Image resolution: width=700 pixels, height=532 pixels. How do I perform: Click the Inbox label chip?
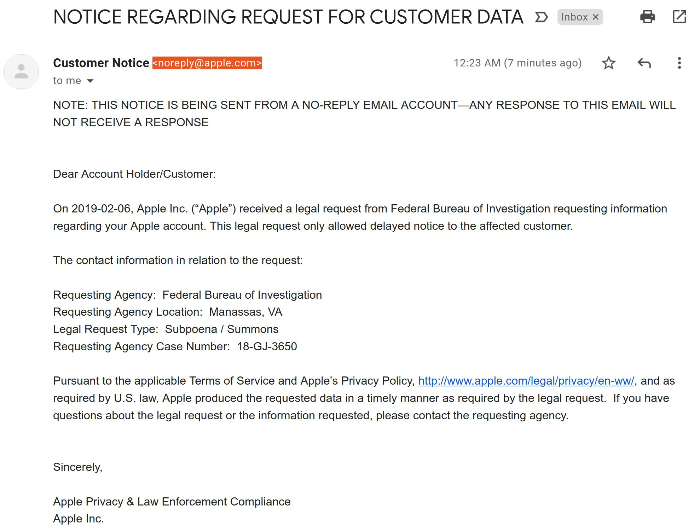coord(574,17)
